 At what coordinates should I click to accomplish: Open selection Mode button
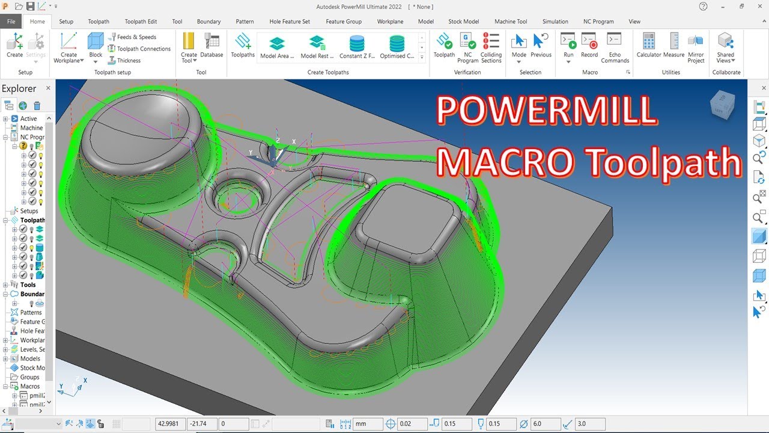click(x=518, y=46)
